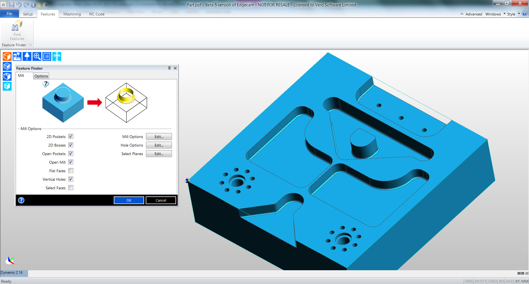Switch to the Machining ribbon tab
The width and height of the screenshot is (529, 284).
click(x=72, y=14)
